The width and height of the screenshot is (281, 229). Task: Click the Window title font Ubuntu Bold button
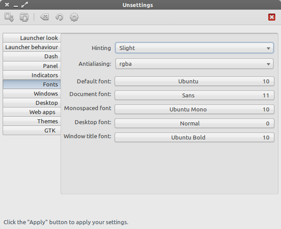(x=195, y=137)
